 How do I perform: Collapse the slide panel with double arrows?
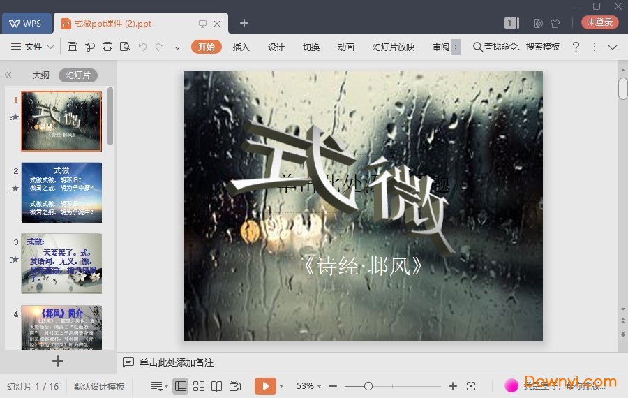(8, 75)
